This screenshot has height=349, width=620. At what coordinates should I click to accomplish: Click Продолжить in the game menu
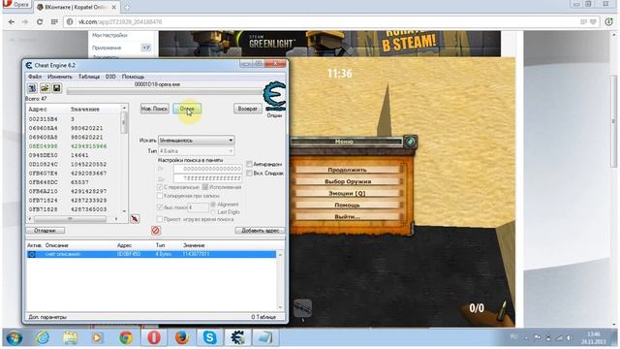click(x=347, y=170)
